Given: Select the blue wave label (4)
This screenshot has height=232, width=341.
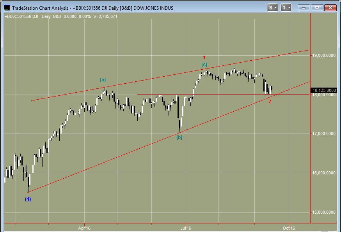Looking at the screenshot, I should [x=28, y=199].
